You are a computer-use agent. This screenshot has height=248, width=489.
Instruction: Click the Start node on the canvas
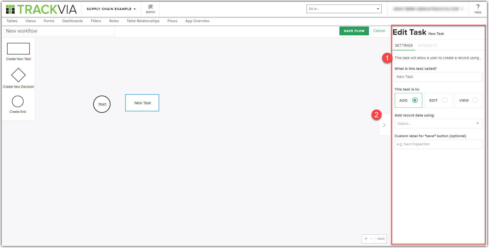(102, 104)
